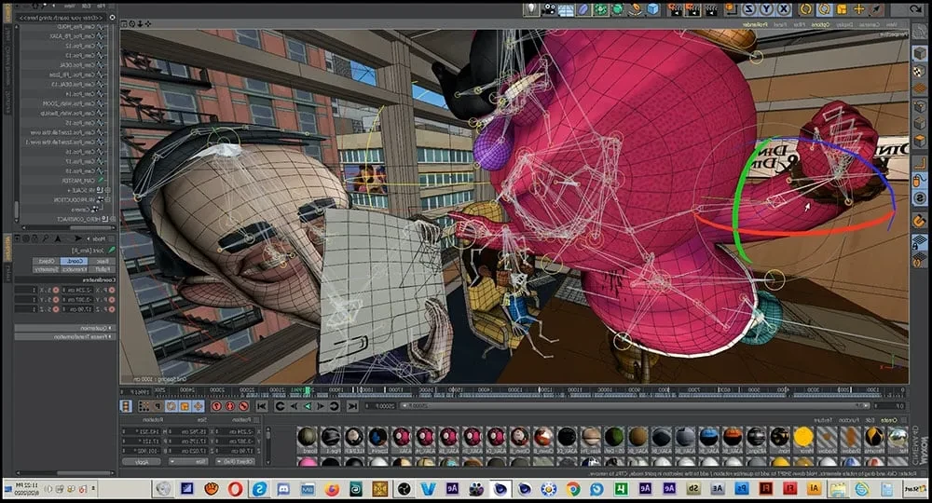Expand Freeze Transformation section
Screen dimensions: 932x503
[x=63, y=336]
